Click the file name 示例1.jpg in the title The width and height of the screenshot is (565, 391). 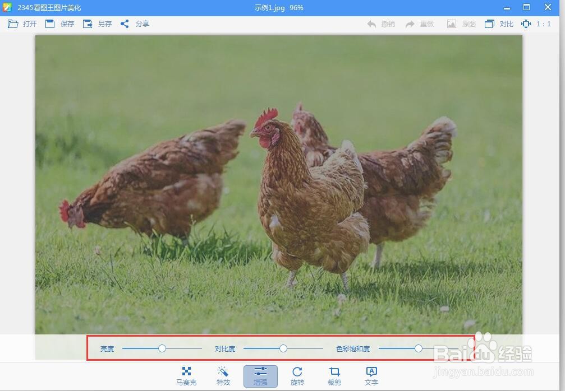pyautogui.click(x=269, y=7)
